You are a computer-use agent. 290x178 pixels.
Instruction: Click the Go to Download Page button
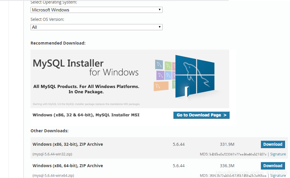click(x=201, y=115)
